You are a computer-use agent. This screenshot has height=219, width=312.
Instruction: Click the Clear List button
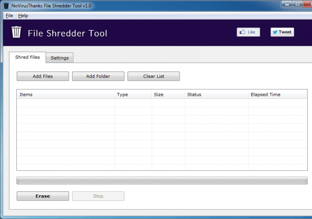153,76
